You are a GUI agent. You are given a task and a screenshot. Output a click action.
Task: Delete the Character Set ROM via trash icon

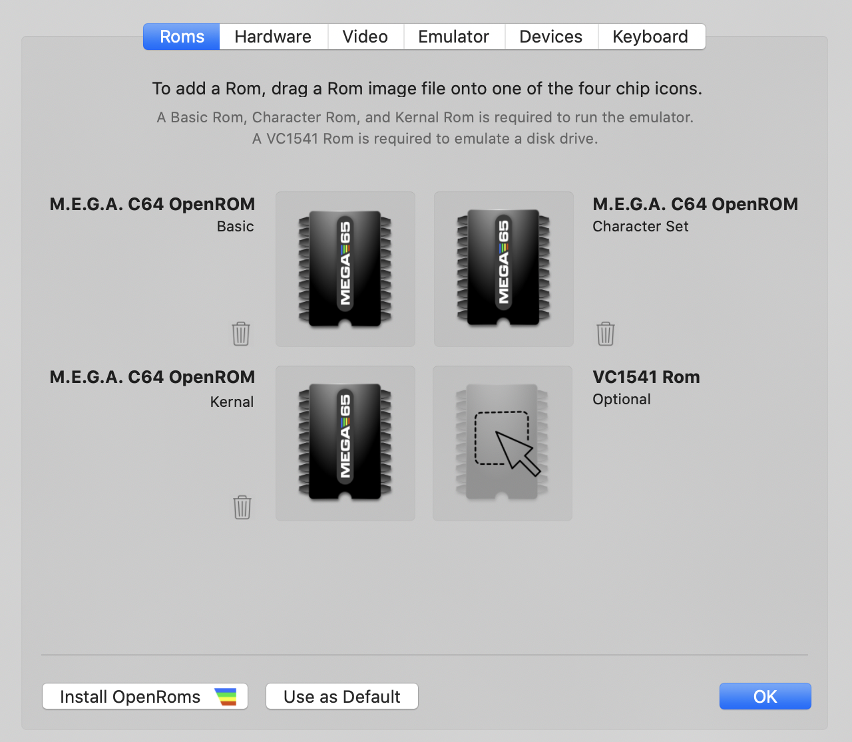click(x=605, y=334)
